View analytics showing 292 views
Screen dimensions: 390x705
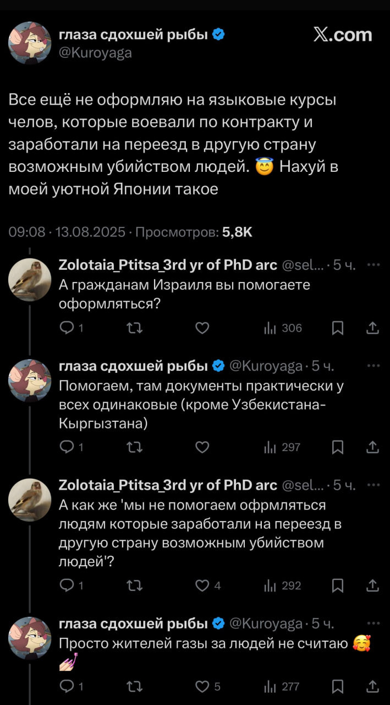tap(283, 585)
